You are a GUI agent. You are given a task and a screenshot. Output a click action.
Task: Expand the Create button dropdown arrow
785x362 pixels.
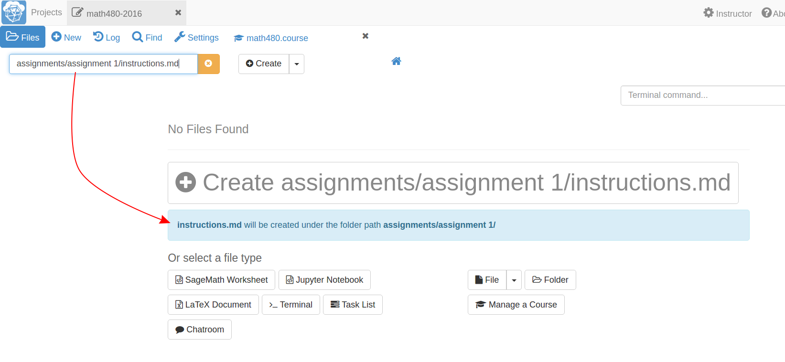[x=297, y=64]
